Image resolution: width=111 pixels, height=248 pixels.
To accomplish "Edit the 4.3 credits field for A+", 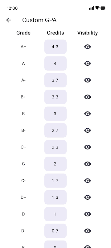I will pyautogui.click(x=55, y=47).
